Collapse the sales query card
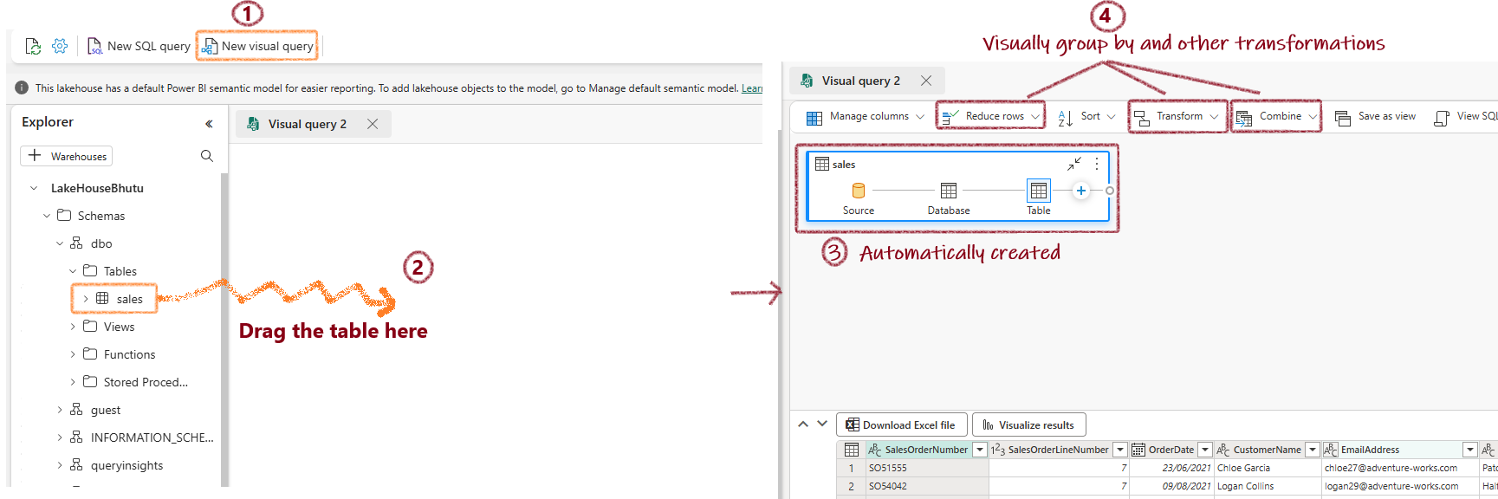Image resolution: width=1498 pixels, height=499 pixels. point(1074,164)
